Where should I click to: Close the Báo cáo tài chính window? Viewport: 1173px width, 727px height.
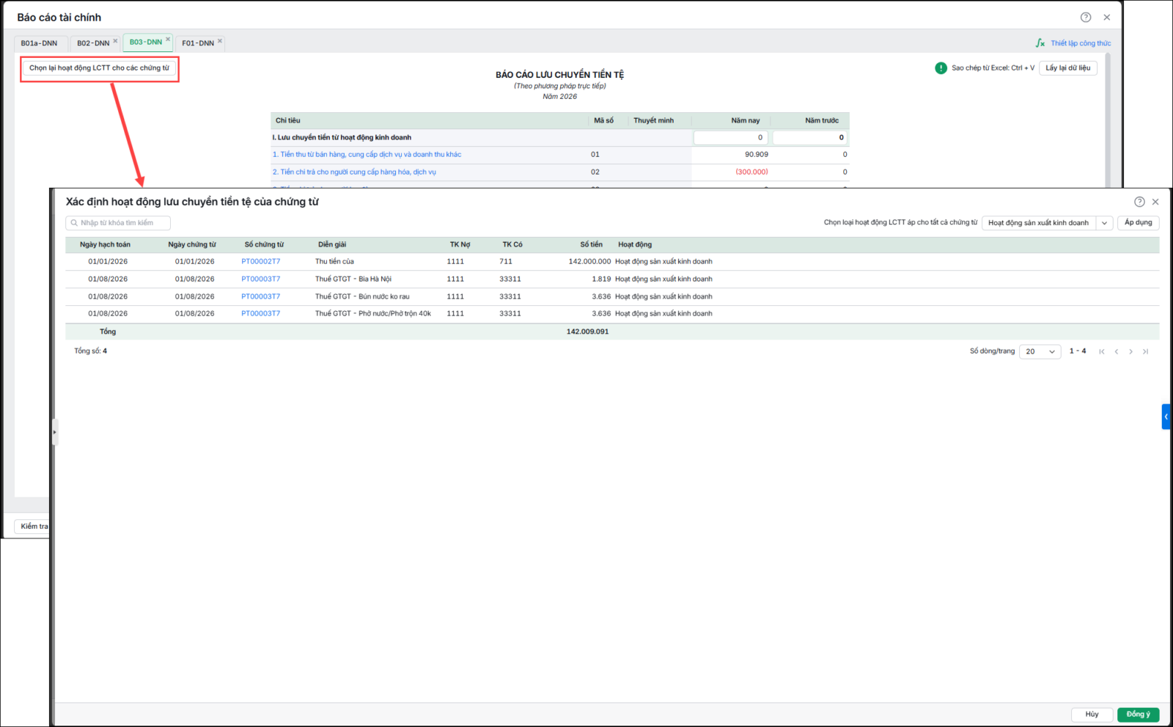[1107, 18]
